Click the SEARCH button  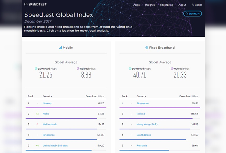(x=192, y=14)
